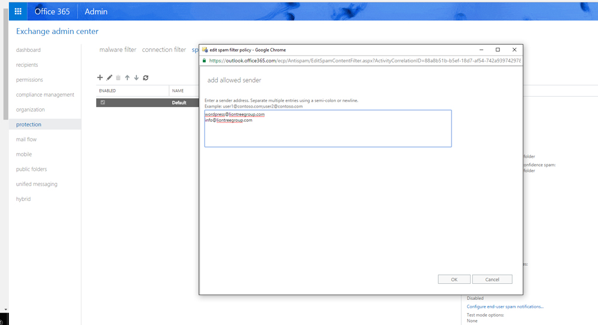Image resolution: width=598 pixels, height=325 pixels.
Task: Click the move down arrow icon
Action: click(x=136, y=78)
